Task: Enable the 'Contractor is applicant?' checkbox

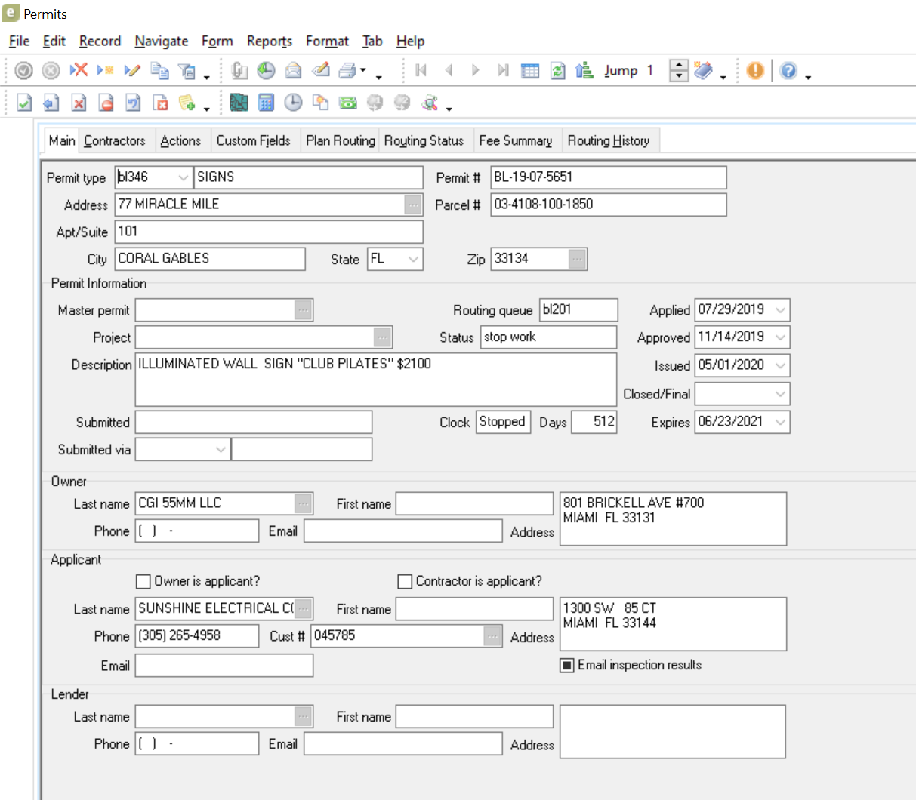Action: (x=405, y=581)
